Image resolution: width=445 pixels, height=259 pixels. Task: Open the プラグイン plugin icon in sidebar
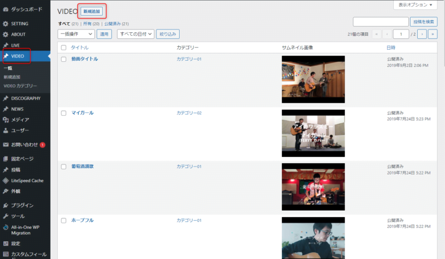click(6, 206)
